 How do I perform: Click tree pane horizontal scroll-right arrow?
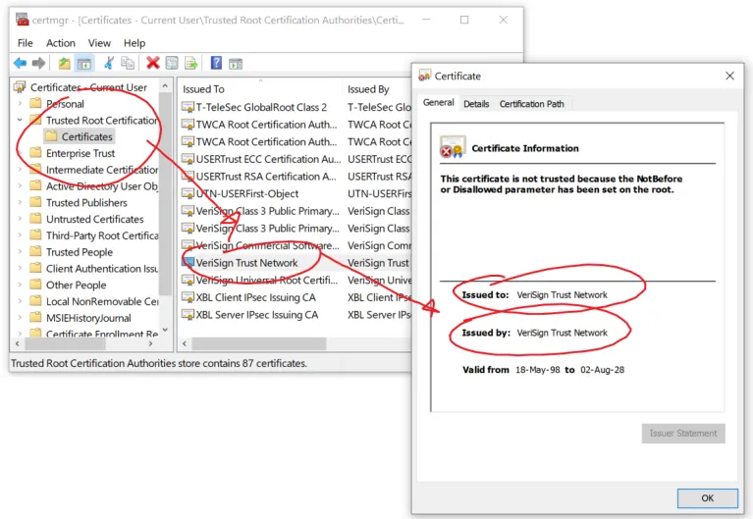[151, 343]
